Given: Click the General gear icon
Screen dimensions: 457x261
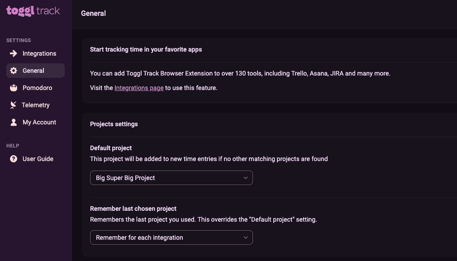Looking at the screenshot, I should click(x=14, y=71).
